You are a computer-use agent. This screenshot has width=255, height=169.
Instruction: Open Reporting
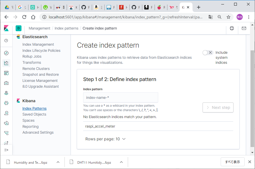coord(31,127)
